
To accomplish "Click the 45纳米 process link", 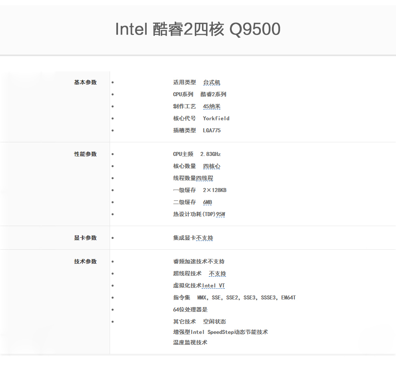I will click(x=212, y=107).
